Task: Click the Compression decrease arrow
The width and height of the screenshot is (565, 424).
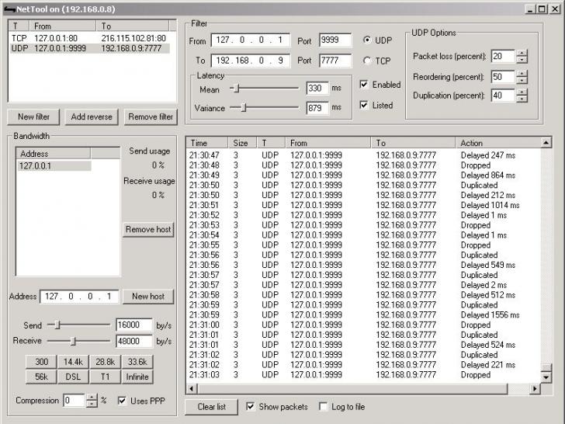Action: point(92,404)
